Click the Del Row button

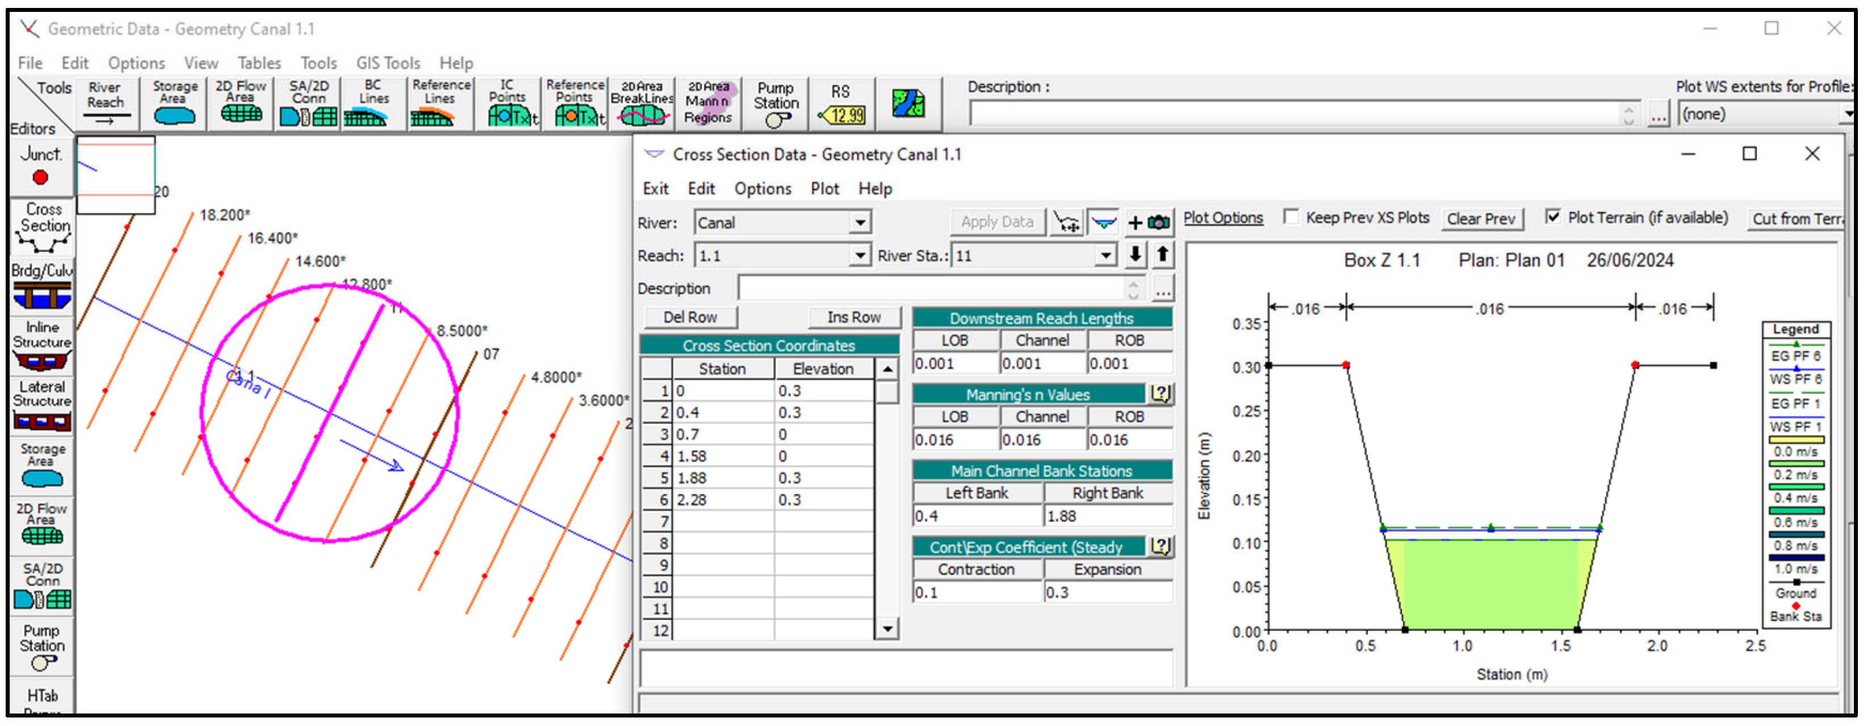[689, 317]
